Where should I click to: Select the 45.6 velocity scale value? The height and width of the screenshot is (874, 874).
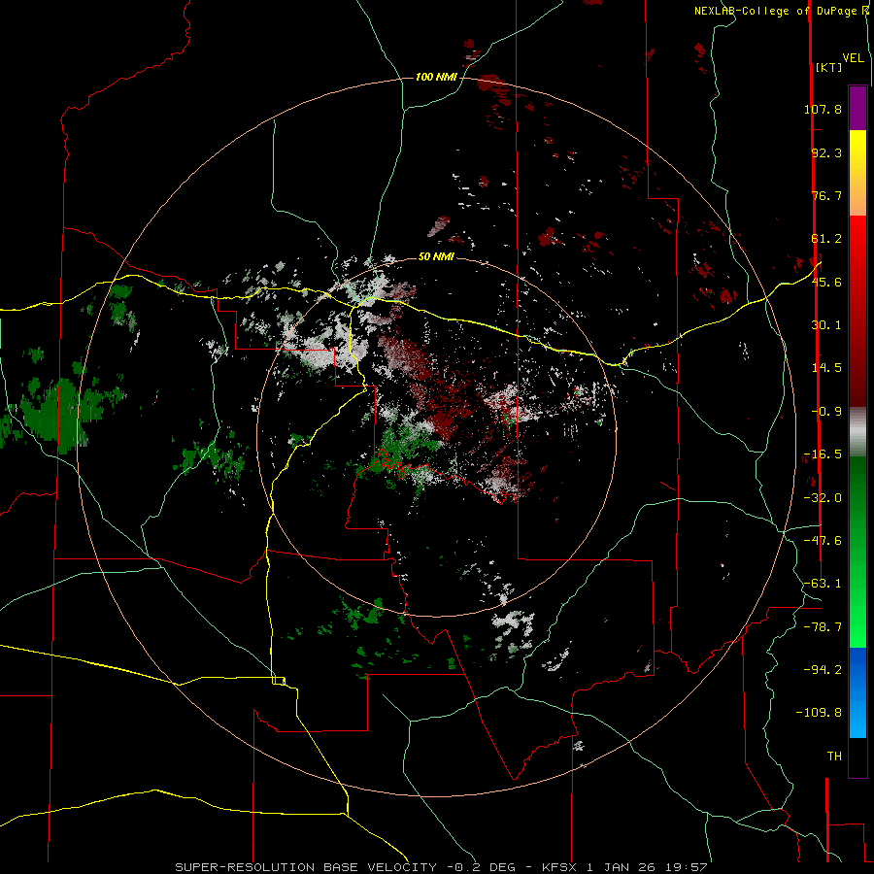826,282
